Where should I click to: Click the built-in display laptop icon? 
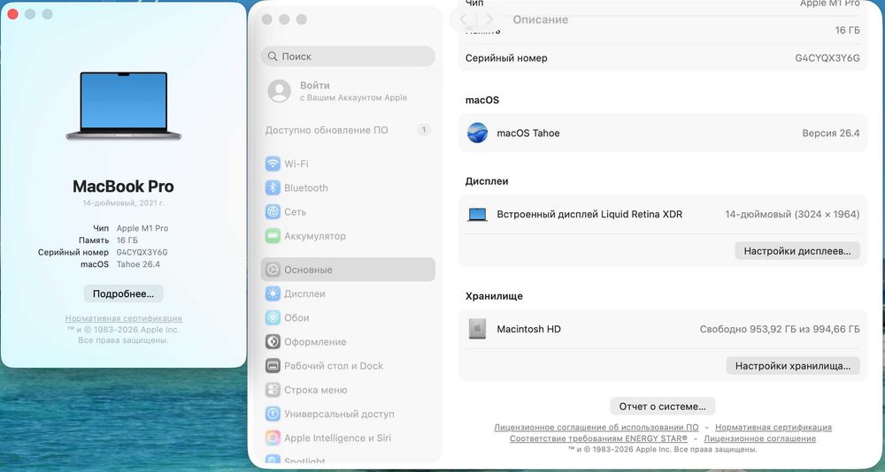pyautogui.click(x=478, y=214)
